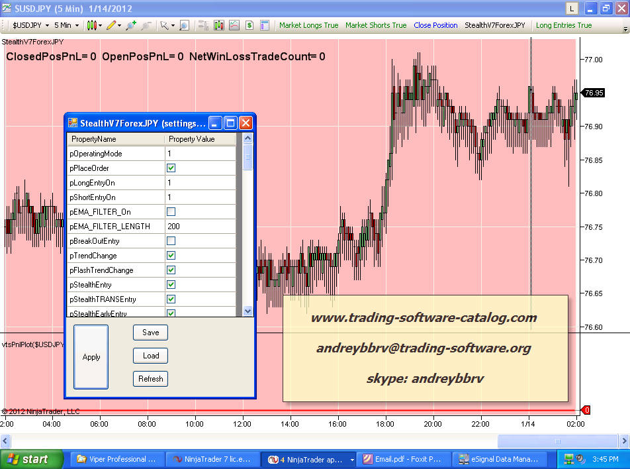The image size is (630, 469).
Task: Toggle the pBreakOutEntry checkbox
Action: click(x=171, y=241)
